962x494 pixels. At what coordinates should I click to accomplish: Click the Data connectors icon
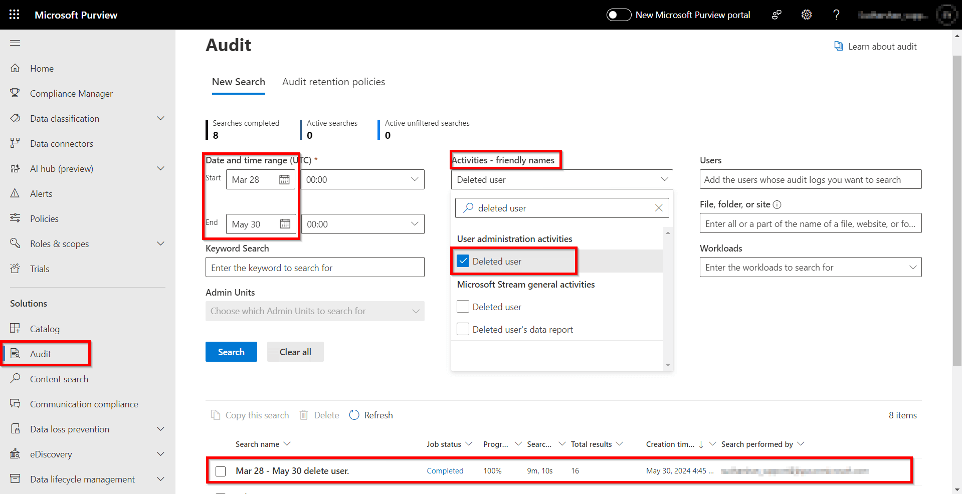pyautogui.click(x=15, y=143)
